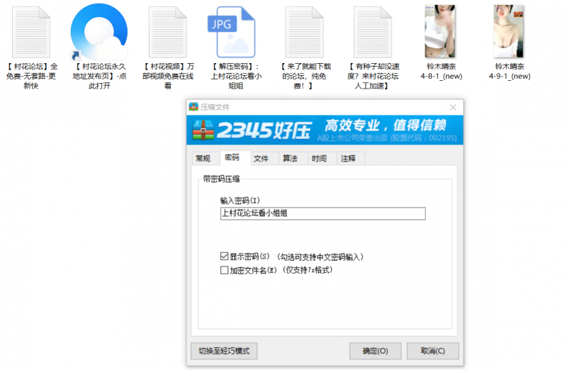567x370 pixels.
Task: Switch to the 注释 tab
Action: [348, 158]
